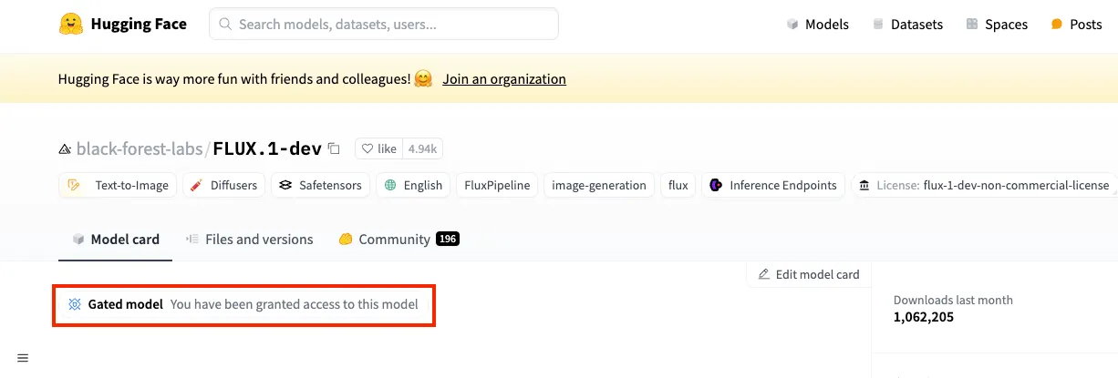The height and width of the screenshot is (378, 1118).
Task: Open the table of contents hamburger icon
Action: pyautogui.click(x=23, y=358)
